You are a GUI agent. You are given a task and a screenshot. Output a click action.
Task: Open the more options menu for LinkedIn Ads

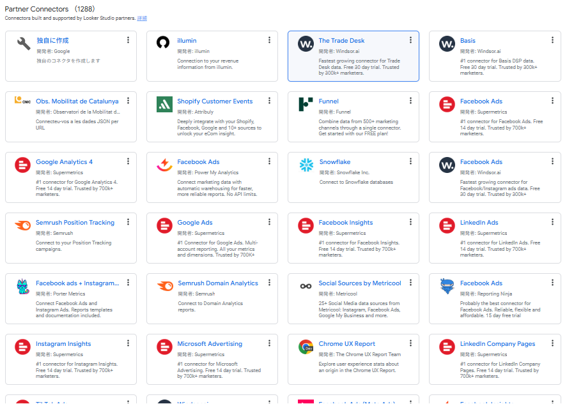tap(552, 222)
